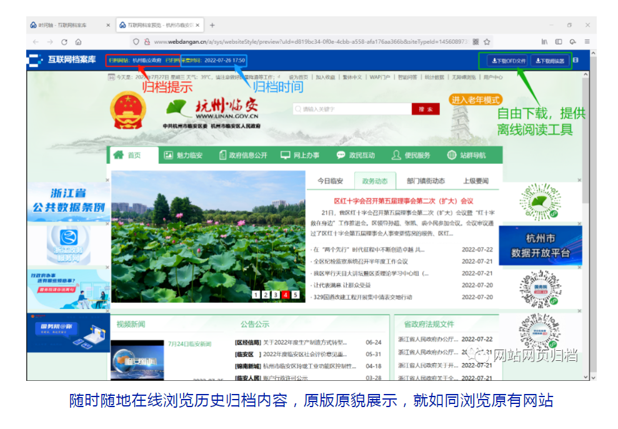Click the 站群导航 globe icon
This screenshot has width=618, height=429.
(x=452, y=155)
